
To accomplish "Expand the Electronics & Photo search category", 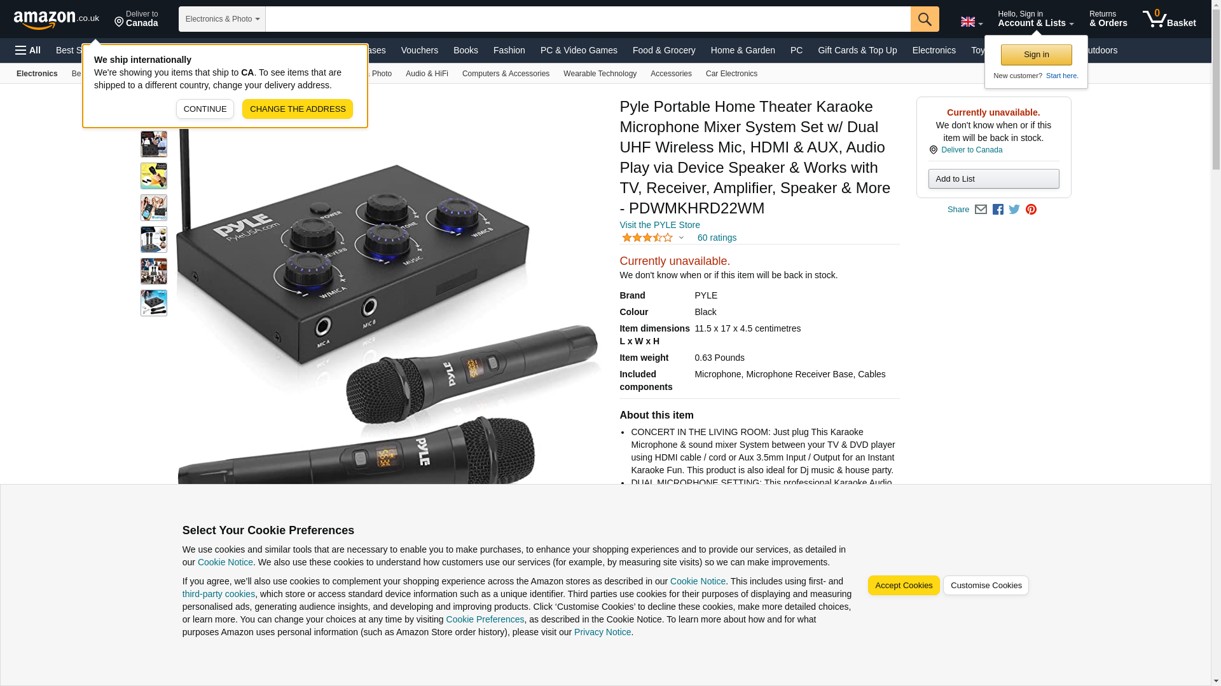I will [222, 19].
